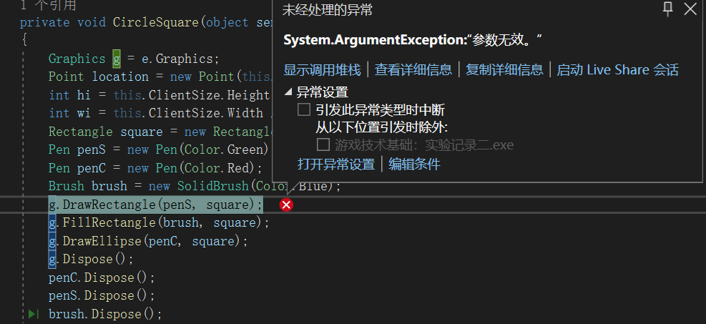This screenshot has width=706, height=324.
Task: Click the highlighted g variable in Graphics declaration
Action: pyautogui.click(x=117, y=59)
